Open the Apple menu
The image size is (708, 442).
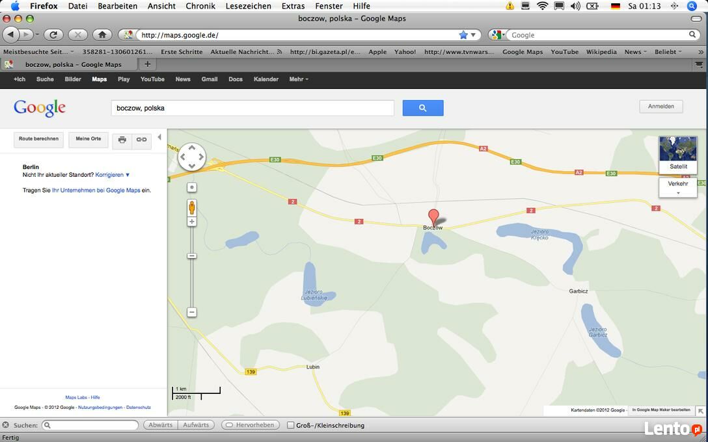coord(15,6)
